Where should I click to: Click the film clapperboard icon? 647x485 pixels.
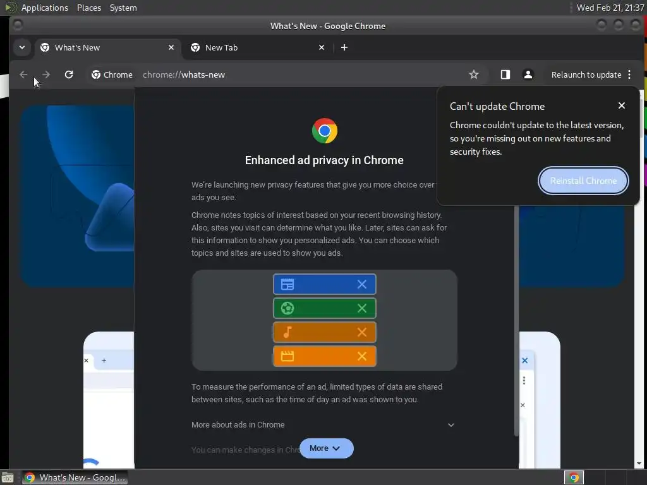click(x=287, y=356)
